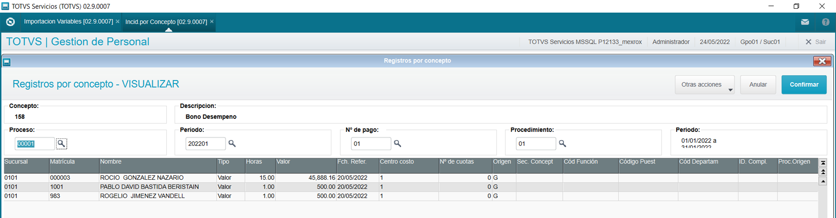The image size is (836, 218).
Task: Click the Cód Departam column header
Action: pyautogui.click(x=708, y=165)
